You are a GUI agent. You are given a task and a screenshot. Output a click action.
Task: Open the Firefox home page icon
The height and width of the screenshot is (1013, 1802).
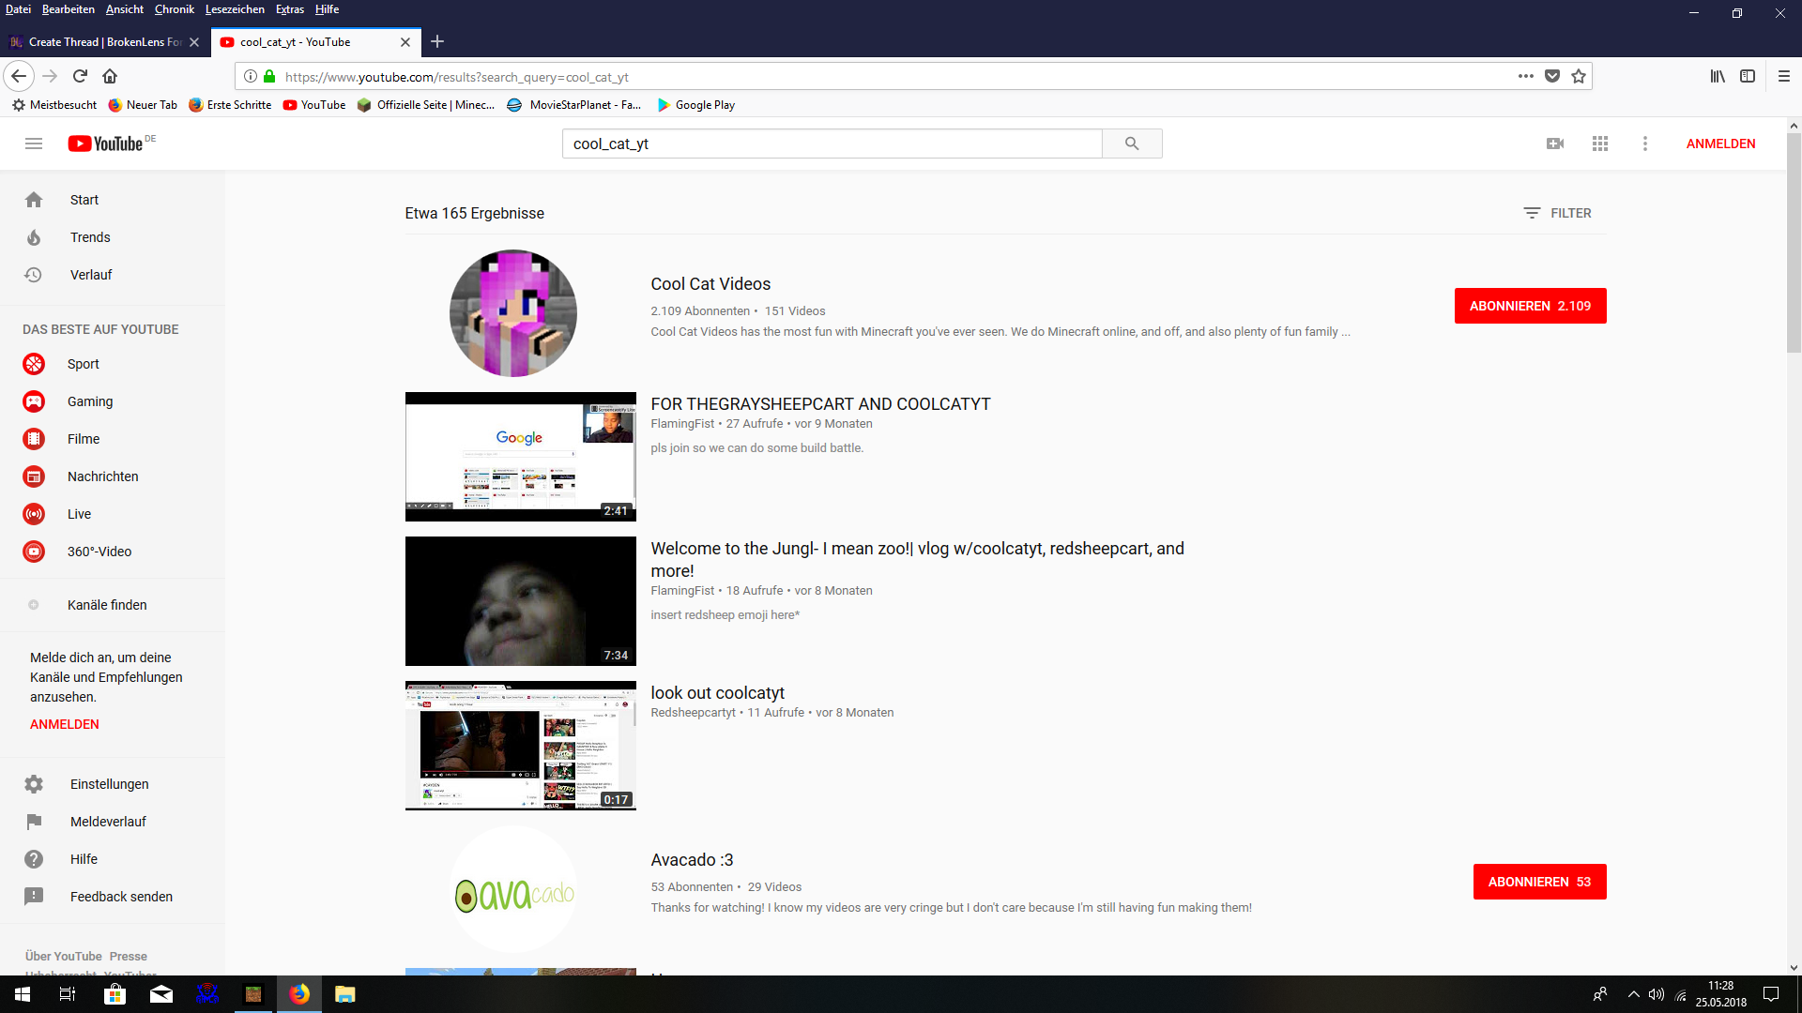tap(110, 76)
